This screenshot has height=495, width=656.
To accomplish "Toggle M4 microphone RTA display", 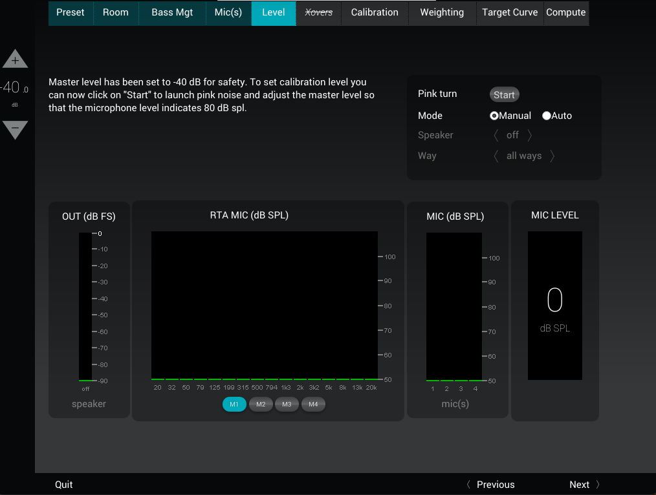I will (x=313, y=405).
